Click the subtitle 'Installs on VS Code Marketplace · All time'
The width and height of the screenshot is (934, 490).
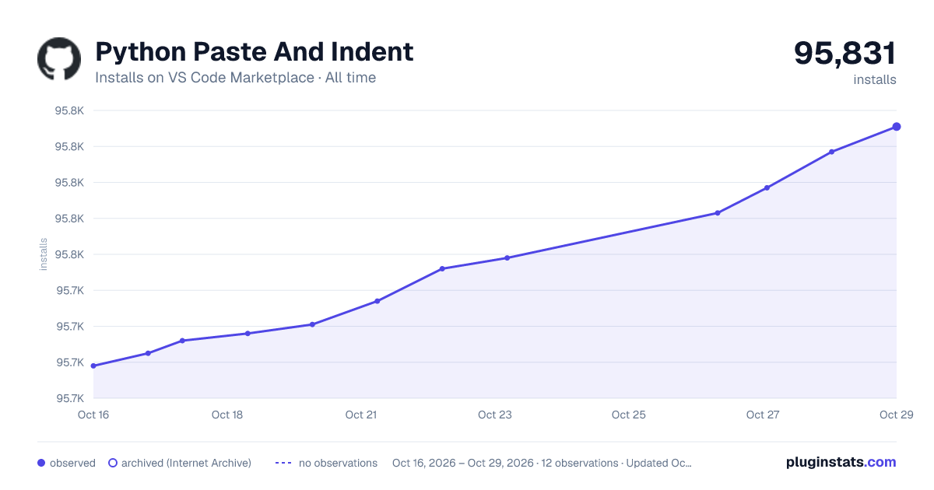[x=235, y=78]
